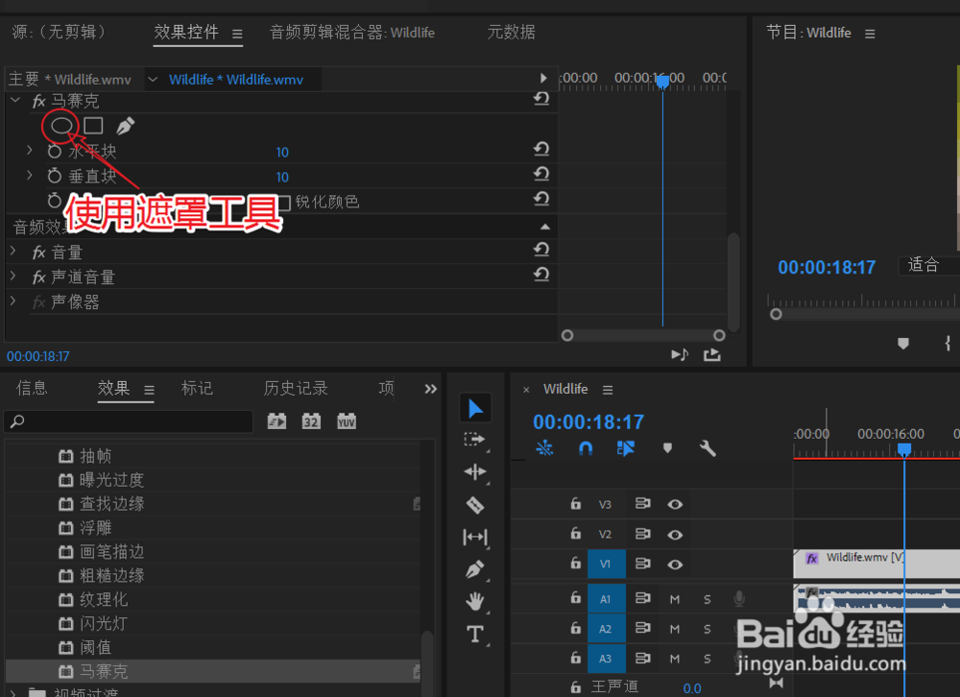Select the Track Select Forward tool
960x697 pixels.
point(475,440)
